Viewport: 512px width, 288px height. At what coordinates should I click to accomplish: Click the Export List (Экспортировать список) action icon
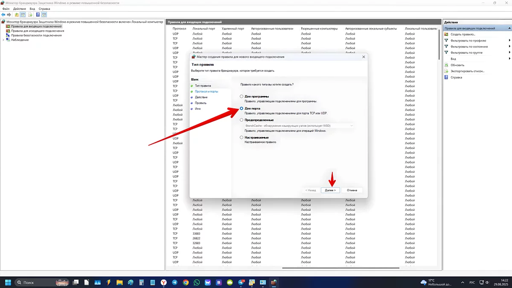(x=447, y=71)
